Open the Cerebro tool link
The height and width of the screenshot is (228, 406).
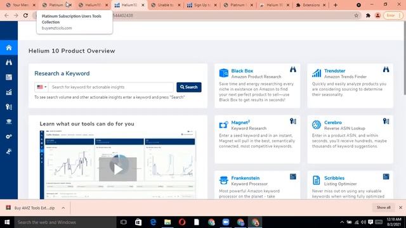pos(333,122)
